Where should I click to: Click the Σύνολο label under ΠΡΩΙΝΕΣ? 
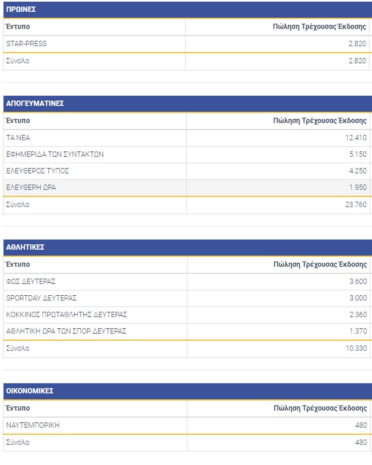click(18, 61)
